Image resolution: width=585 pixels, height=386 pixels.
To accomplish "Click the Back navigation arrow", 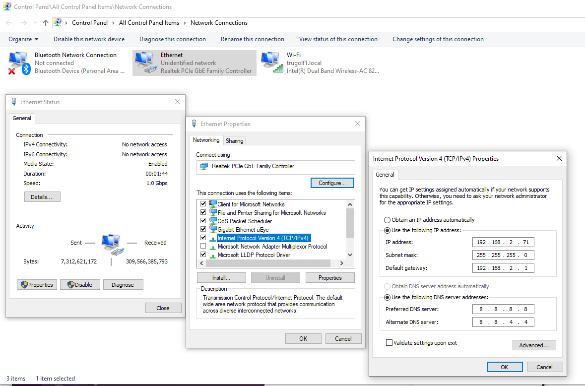I will [x=9, y=23].
